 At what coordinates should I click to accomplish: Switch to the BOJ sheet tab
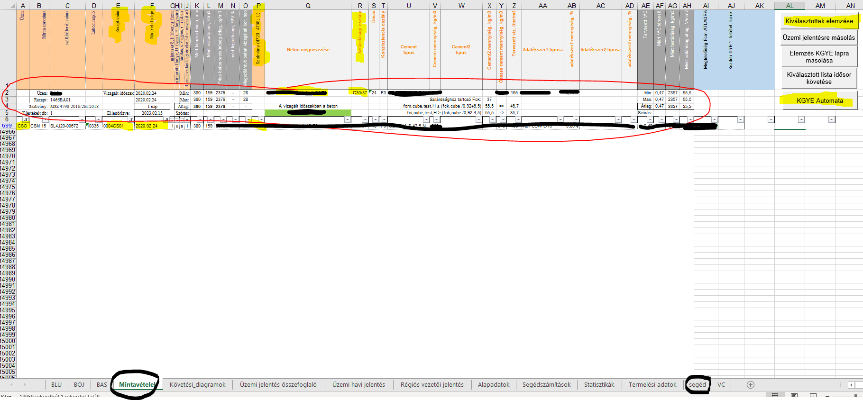tap(79, 384)
